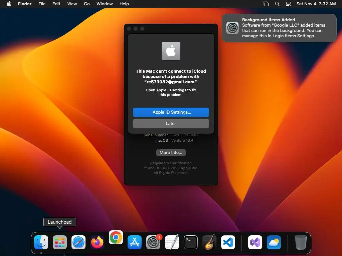The width and height of the screenshot is (342, 256).
Task: Open the Background Items Added notification
Action: tap(279, 28)
